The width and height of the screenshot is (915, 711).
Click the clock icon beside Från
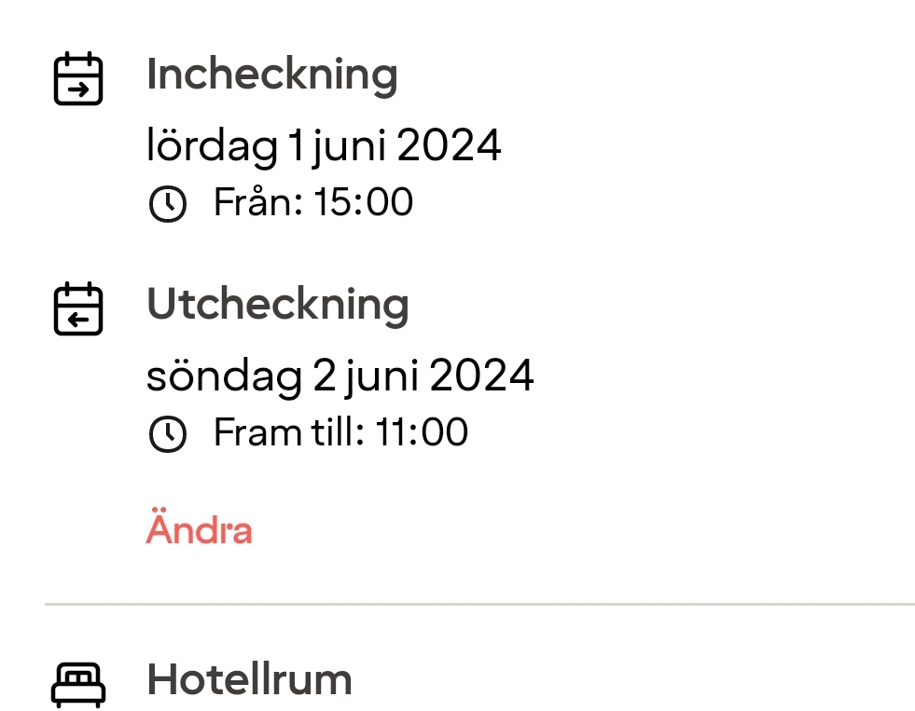(168, 204)
